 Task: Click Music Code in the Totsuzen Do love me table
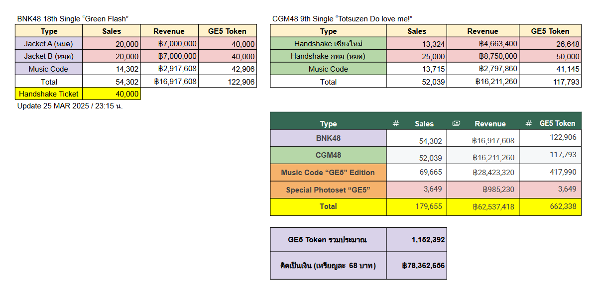tap(328, 69)
